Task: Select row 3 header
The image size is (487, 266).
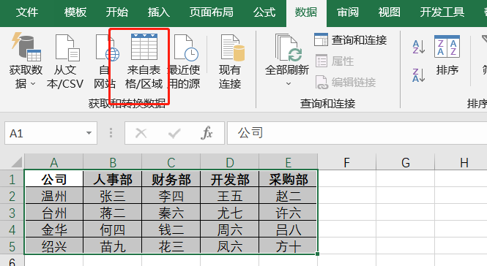Action: [x=12, y=213]
